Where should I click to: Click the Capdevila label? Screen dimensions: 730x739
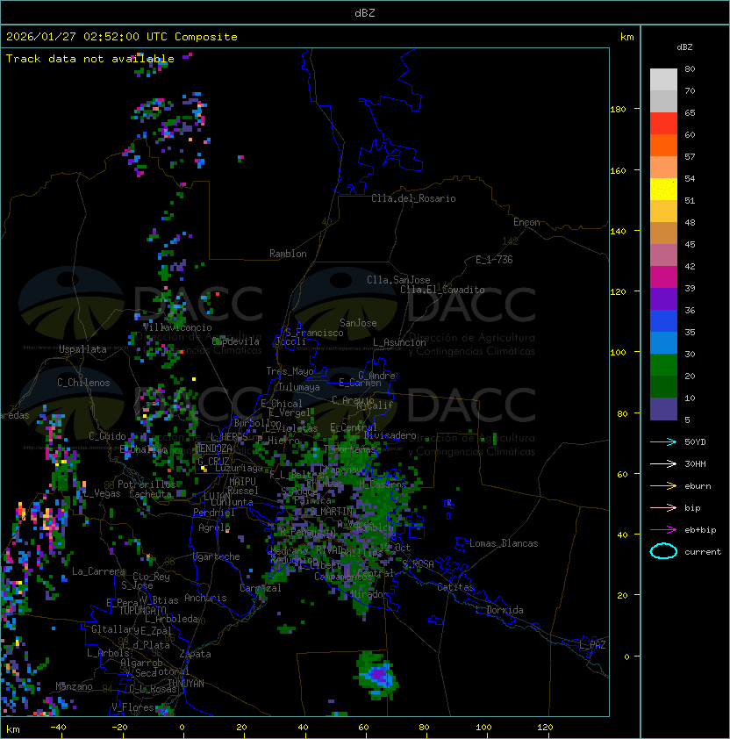tap(235, 341)
